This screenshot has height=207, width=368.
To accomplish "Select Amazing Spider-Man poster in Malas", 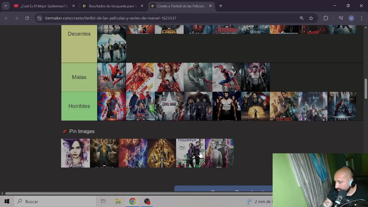I will [227, 77].
